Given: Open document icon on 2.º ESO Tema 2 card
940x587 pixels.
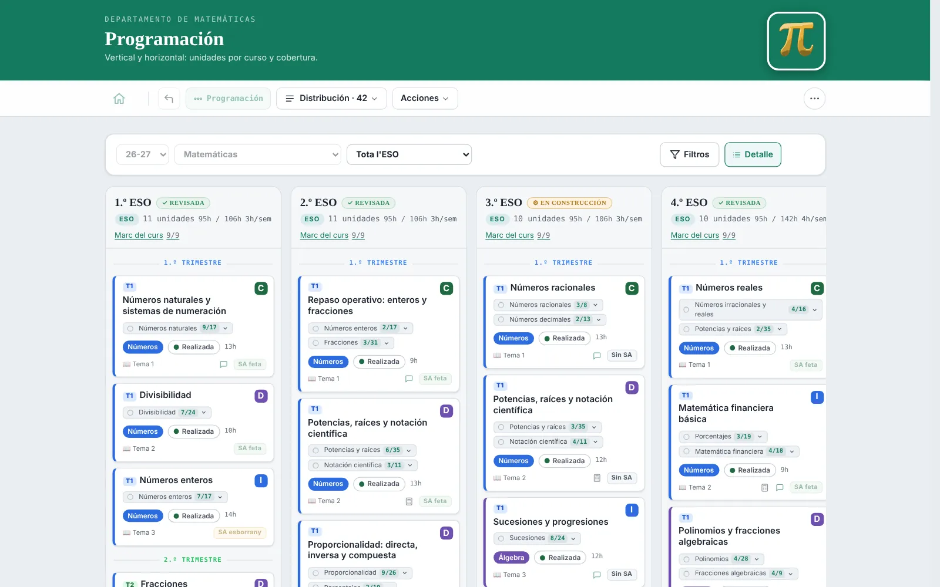Looking at the screenshot, I should coord(409,501).
